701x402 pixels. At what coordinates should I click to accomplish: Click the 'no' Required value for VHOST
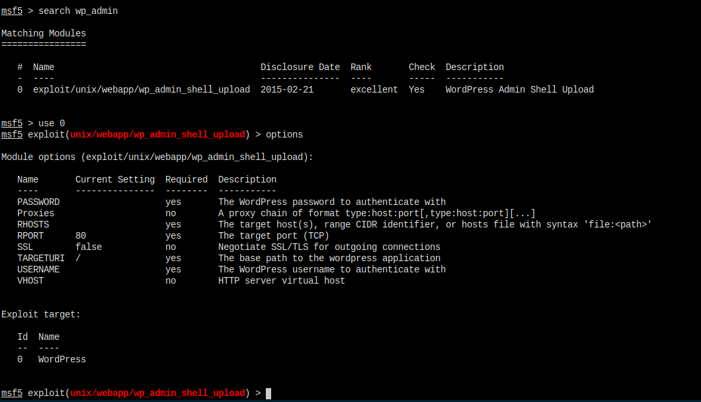pyautogui.click(x=171, y=280)
